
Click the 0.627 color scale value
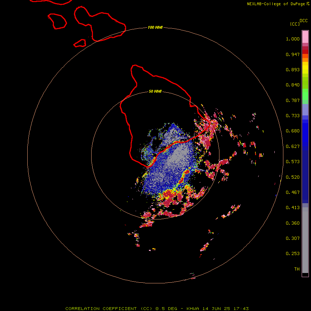(293, 147)
